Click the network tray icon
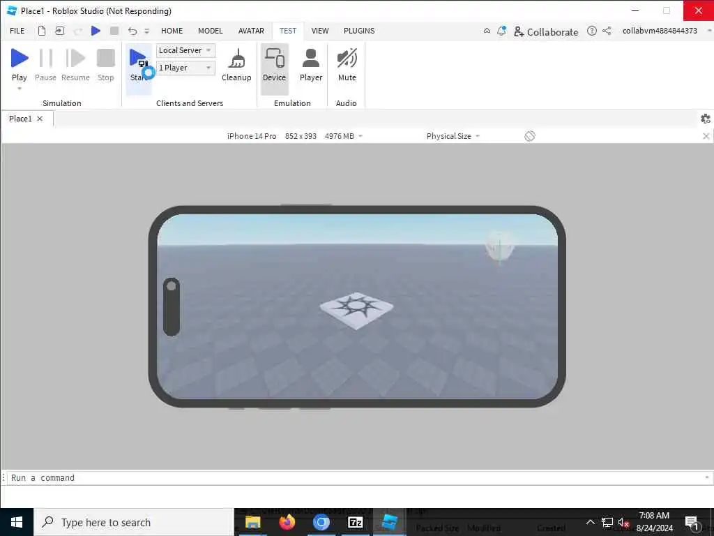Screen dimensions: 714x536 [x=607, y=522]
